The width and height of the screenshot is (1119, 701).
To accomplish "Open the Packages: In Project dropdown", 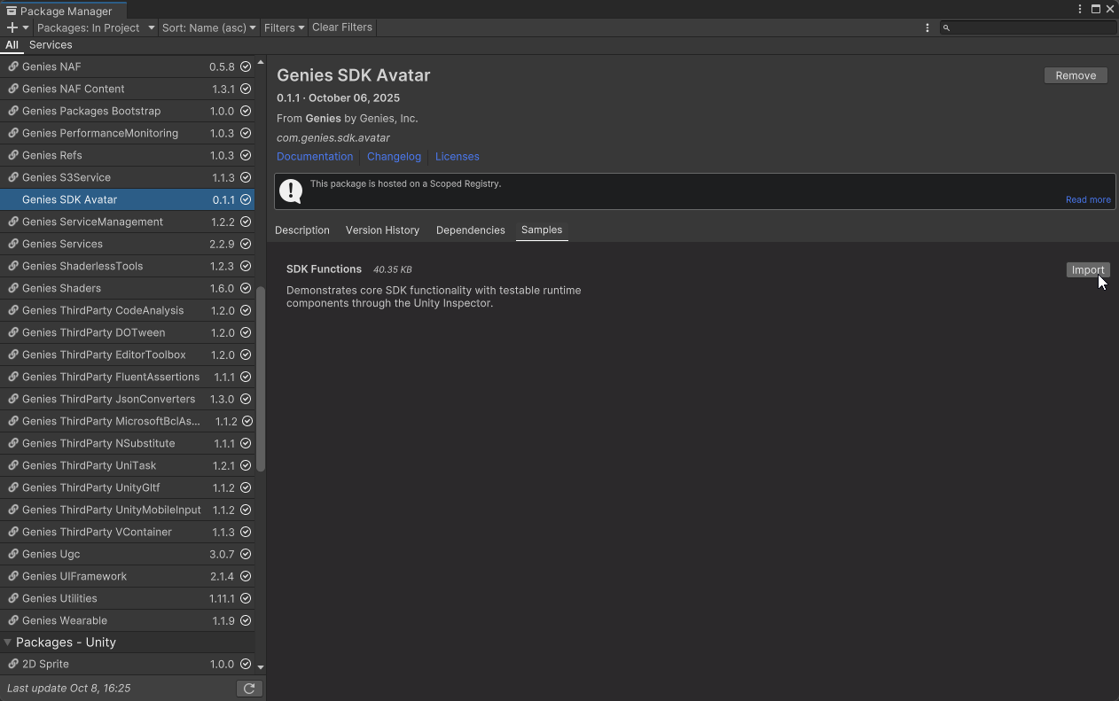I will pos(95,27).
